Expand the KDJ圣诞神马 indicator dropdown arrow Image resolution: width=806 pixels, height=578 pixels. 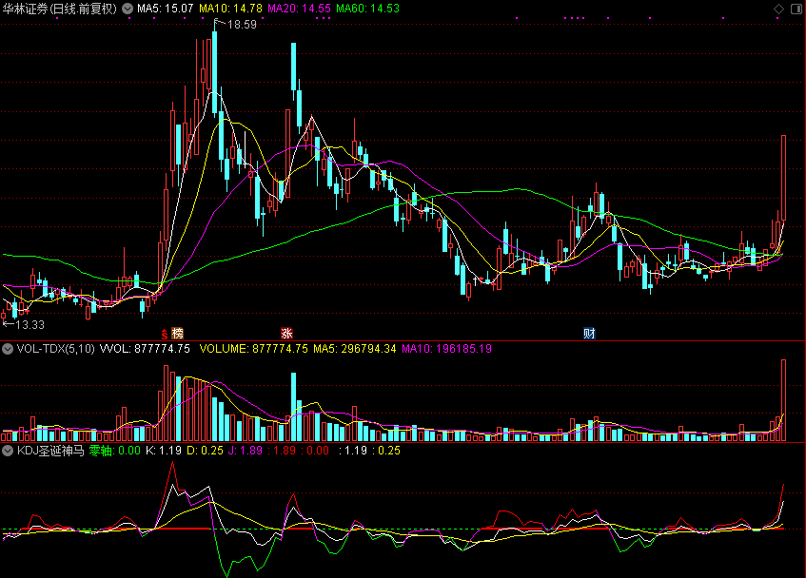point(9,451)
